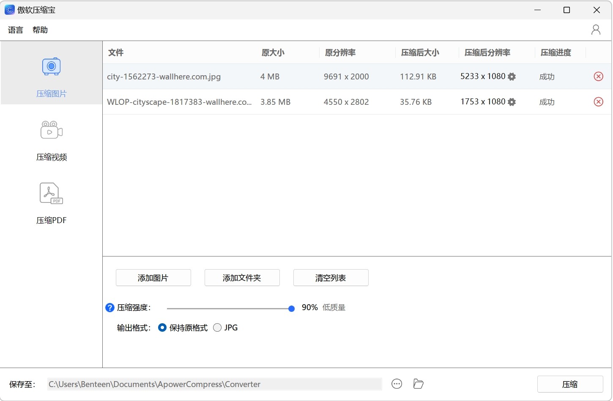Click the save path input field
613x401 pixels.
(x=214, y=384)
